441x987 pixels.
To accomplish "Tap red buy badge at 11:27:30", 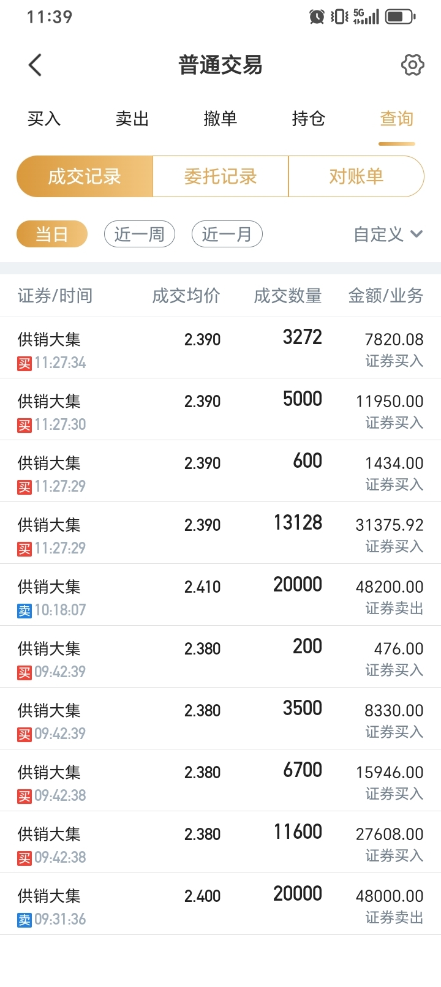I will pos(24,426).
